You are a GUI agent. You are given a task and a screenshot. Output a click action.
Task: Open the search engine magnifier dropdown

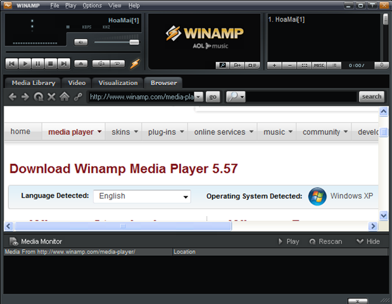click(236, 97)
